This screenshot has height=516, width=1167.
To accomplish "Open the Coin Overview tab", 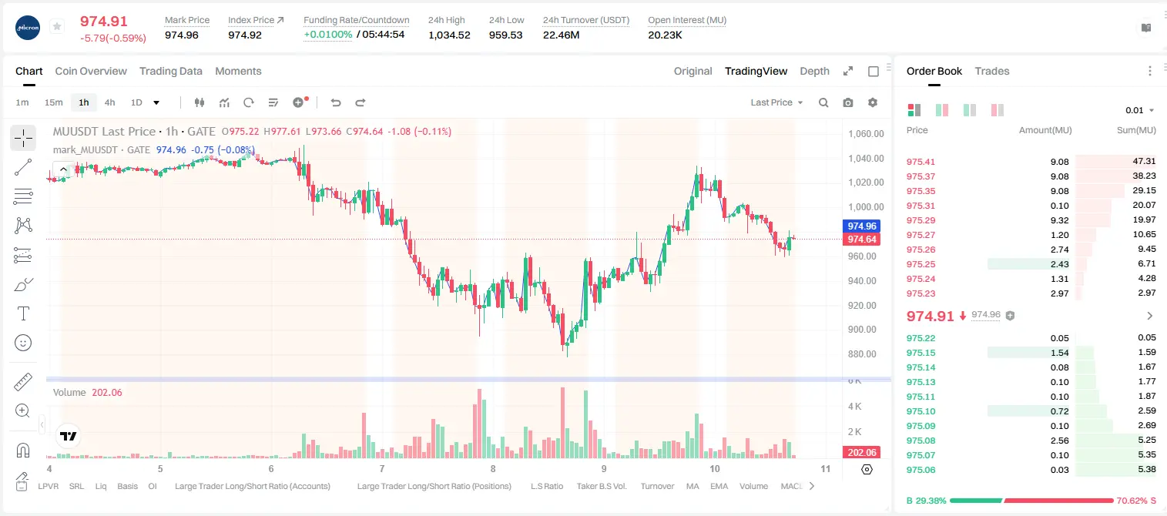I will [x=91, y=71].
